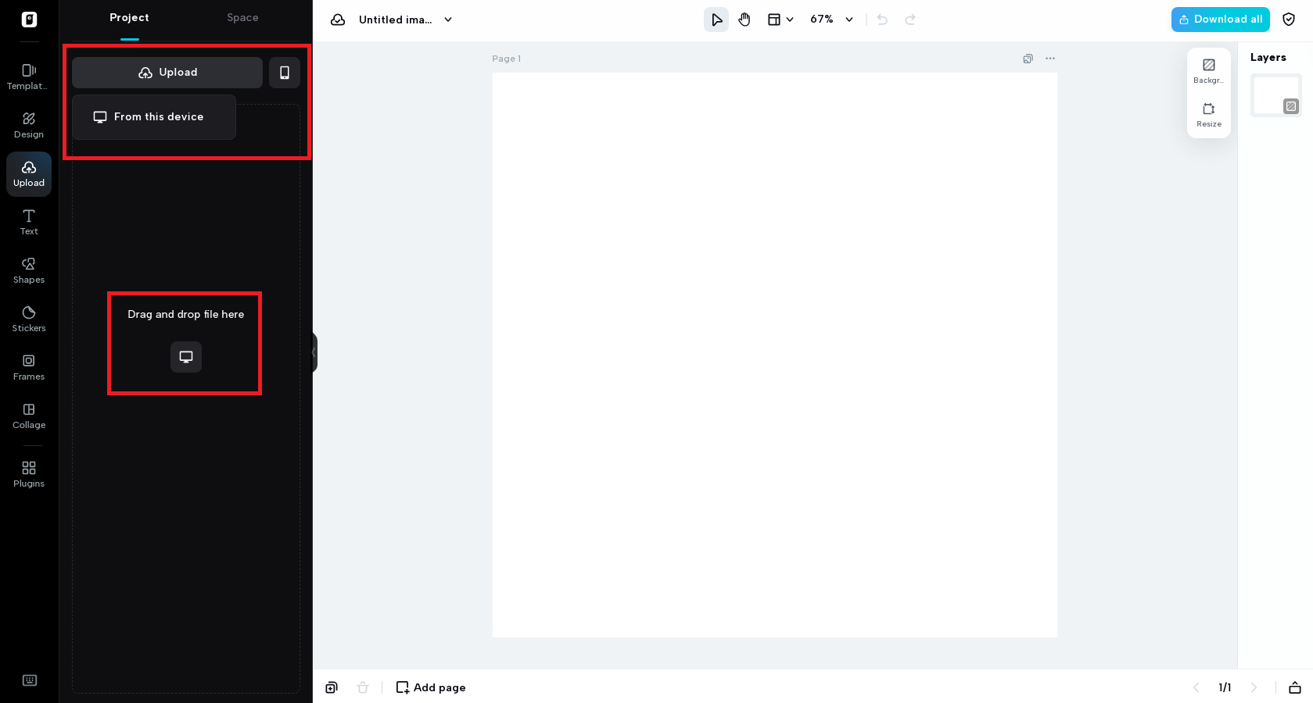Switch to the Space tab
Image resolution: width=1313 pixels, height=703 pixels.
click(242, 18)
